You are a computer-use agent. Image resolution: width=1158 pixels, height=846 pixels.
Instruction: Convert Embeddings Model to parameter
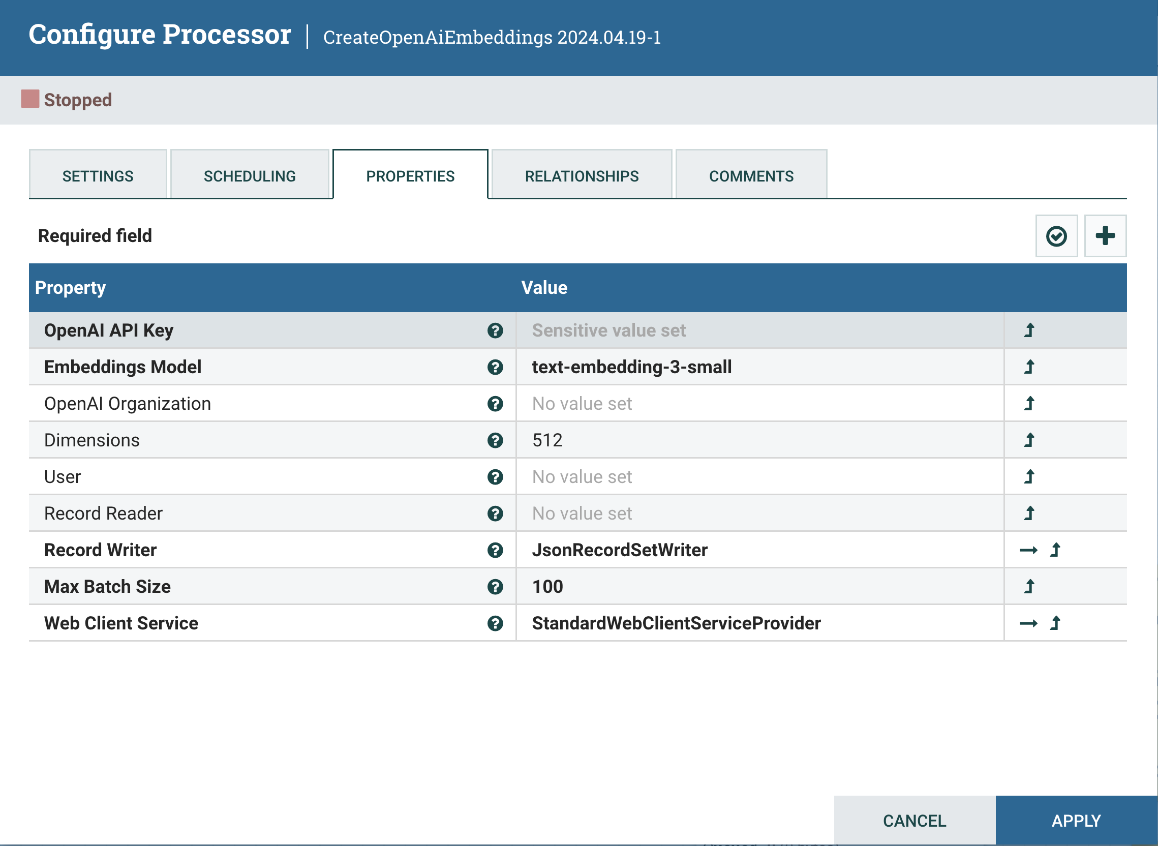pos(1029,367)
